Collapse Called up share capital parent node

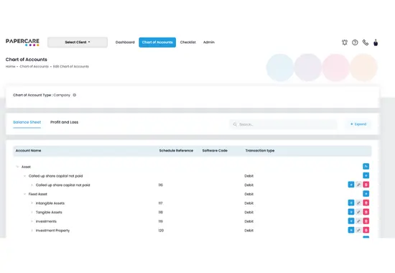pyautogui.click(x=24, y=176)
